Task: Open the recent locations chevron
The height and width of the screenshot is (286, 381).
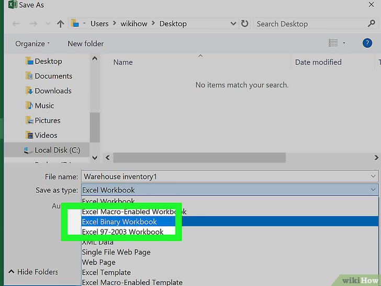Action: point(48,24)
